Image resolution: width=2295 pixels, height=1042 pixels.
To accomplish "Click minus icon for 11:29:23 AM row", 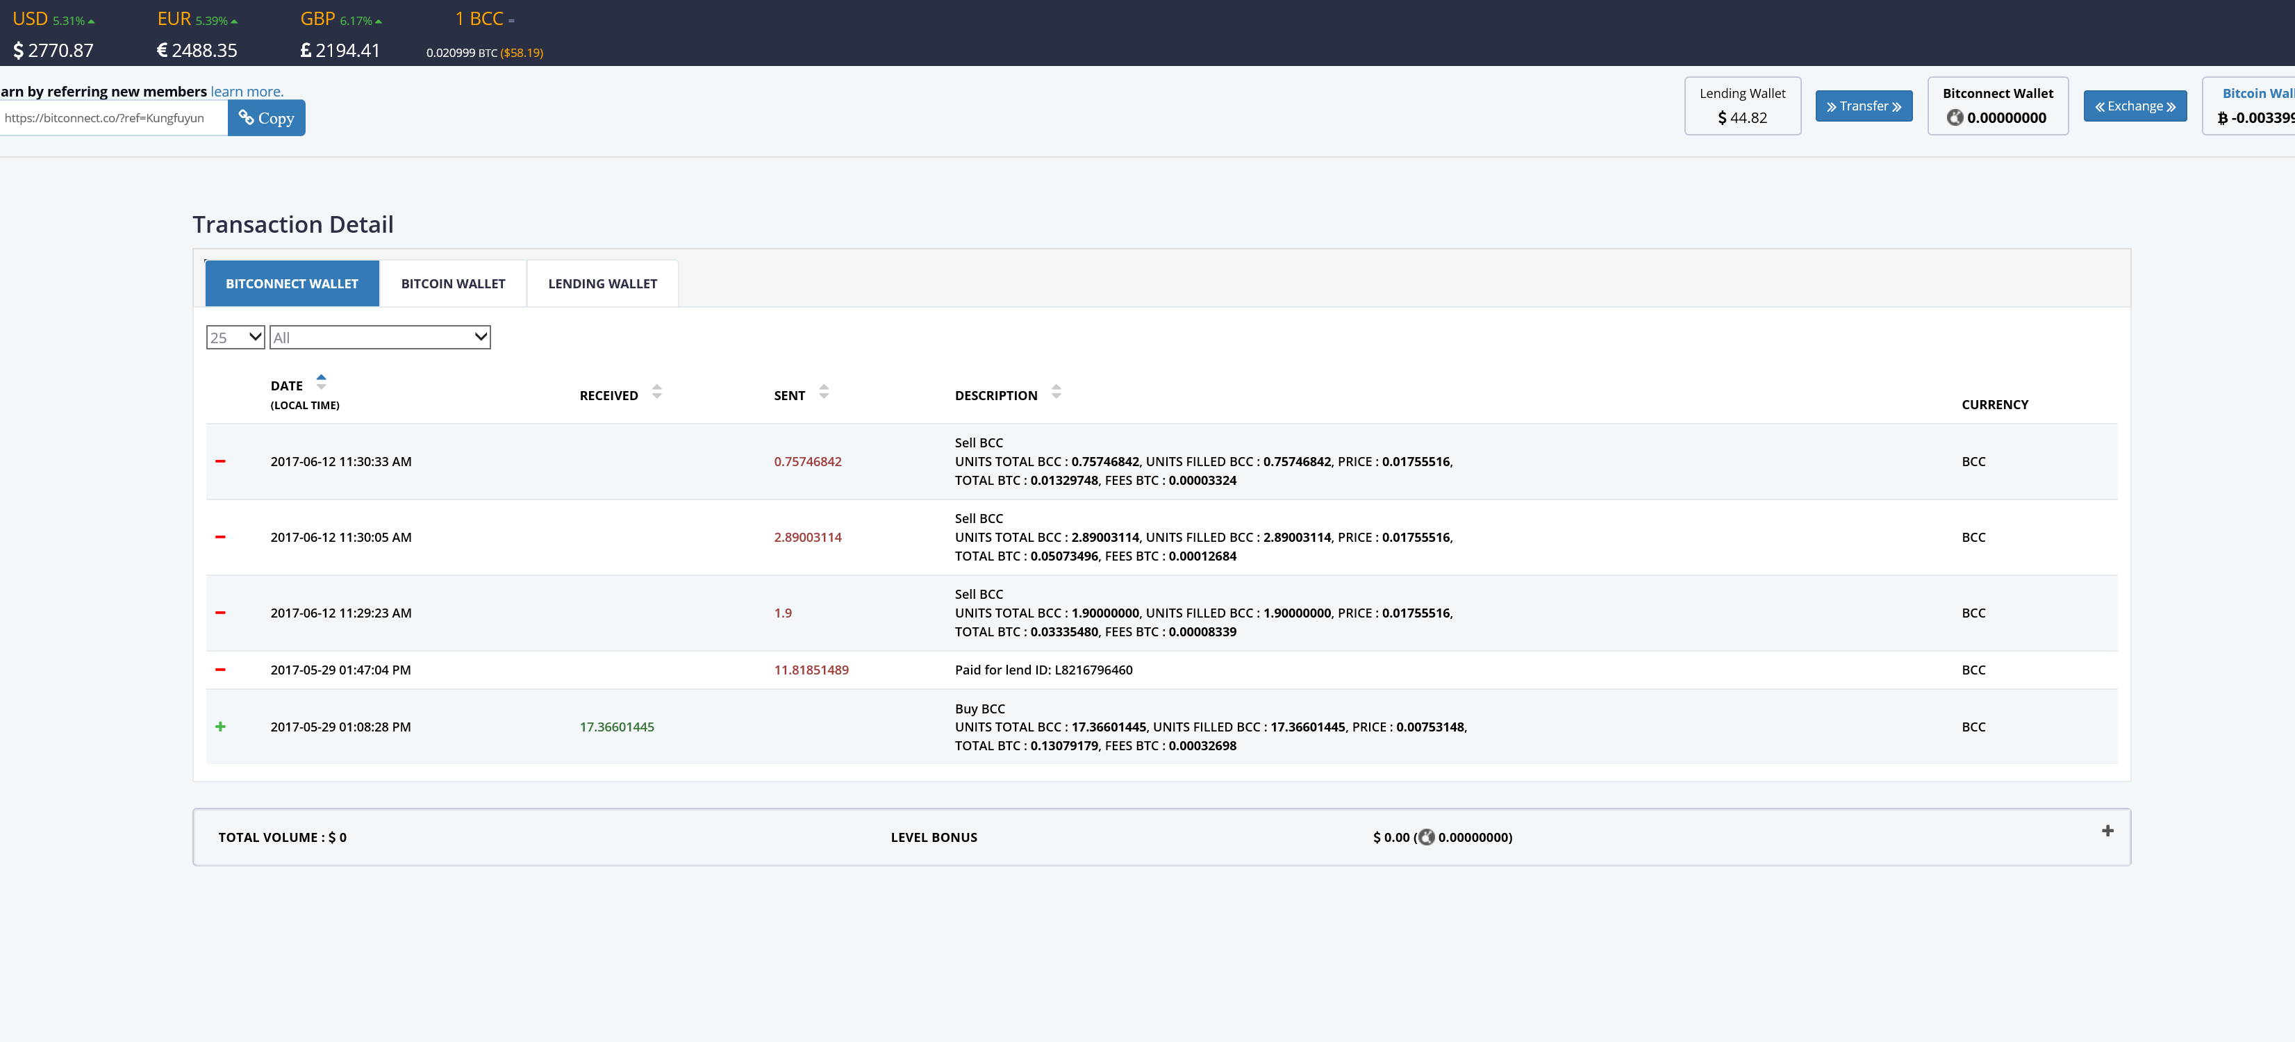I will click(220, 613).
